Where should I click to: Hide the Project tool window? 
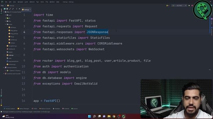(19, 9)
